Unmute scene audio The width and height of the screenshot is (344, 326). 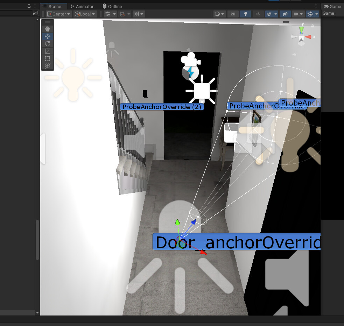tap(258, 14)
